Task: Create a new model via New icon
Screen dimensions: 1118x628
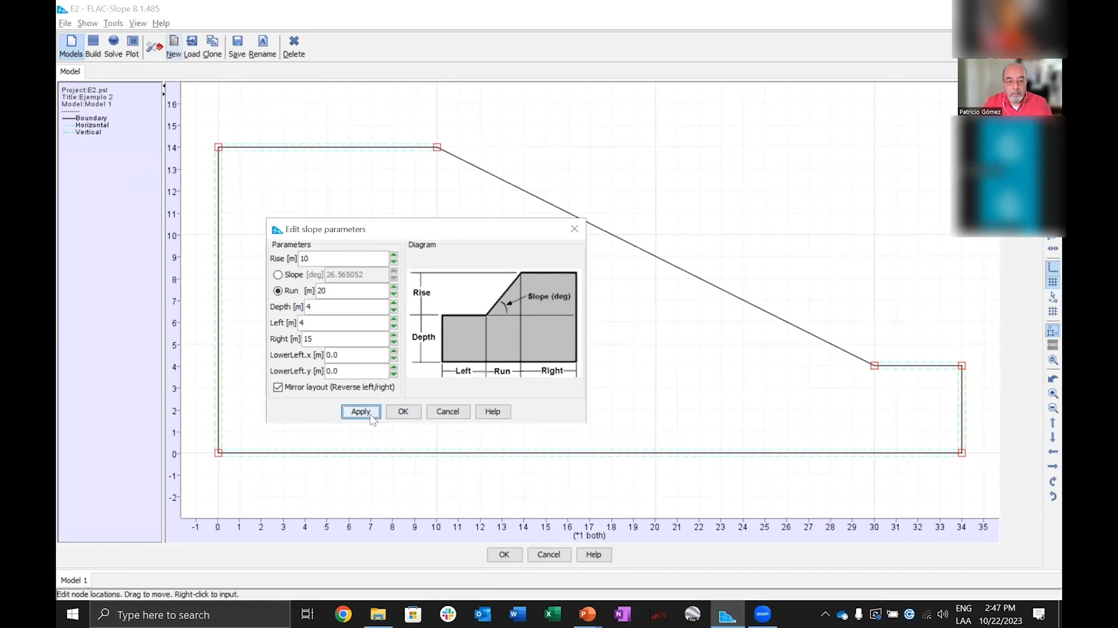Action: [x=174, y=46]
